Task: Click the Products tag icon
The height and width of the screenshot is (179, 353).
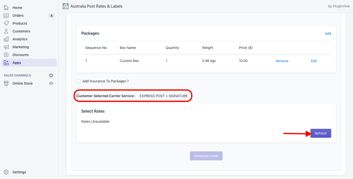Action: click(x=6, y=23)
